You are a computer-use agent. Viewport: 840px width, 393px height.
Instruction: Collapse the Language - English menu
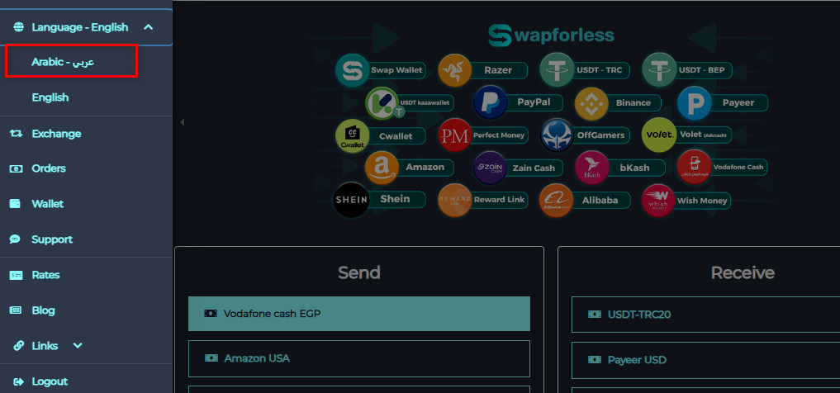coord(149,27)
